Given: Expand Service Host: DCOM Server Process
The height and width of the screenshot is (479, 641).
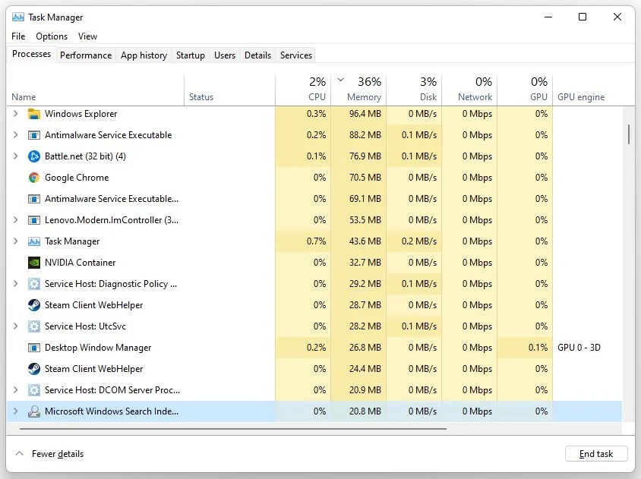Looking at the screenshot, I should [15, 389].
